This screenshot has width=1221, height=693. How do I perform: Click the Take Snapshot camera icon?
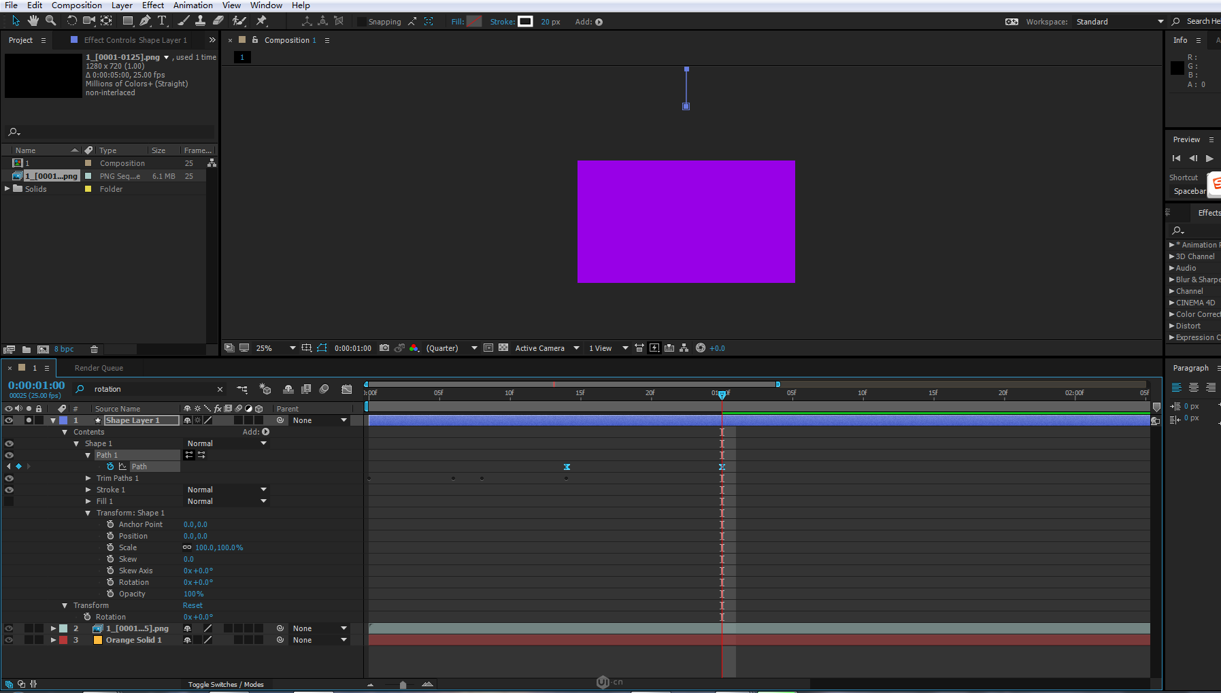tap(384, 348)
